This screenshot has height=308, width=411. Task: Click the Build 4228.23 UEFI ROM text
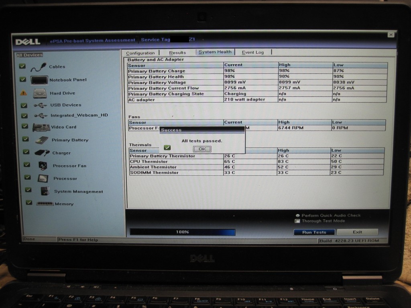(x=349, y=241)
